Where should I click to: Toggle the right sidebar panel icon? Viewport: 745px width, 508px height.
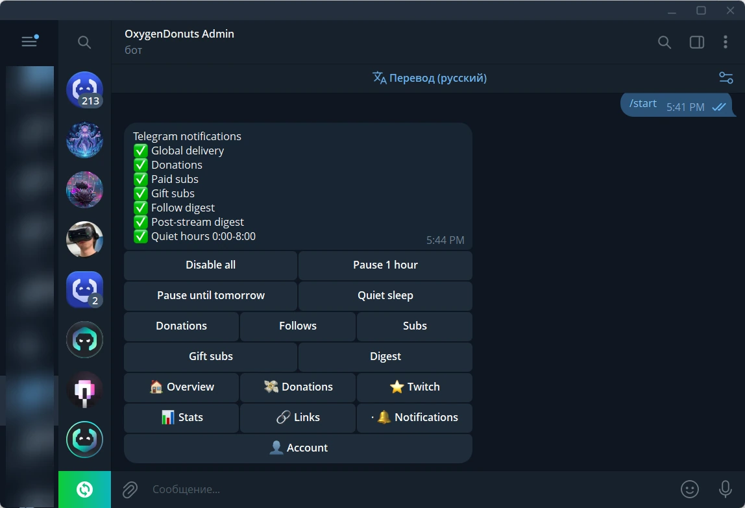tap(696, 42)
